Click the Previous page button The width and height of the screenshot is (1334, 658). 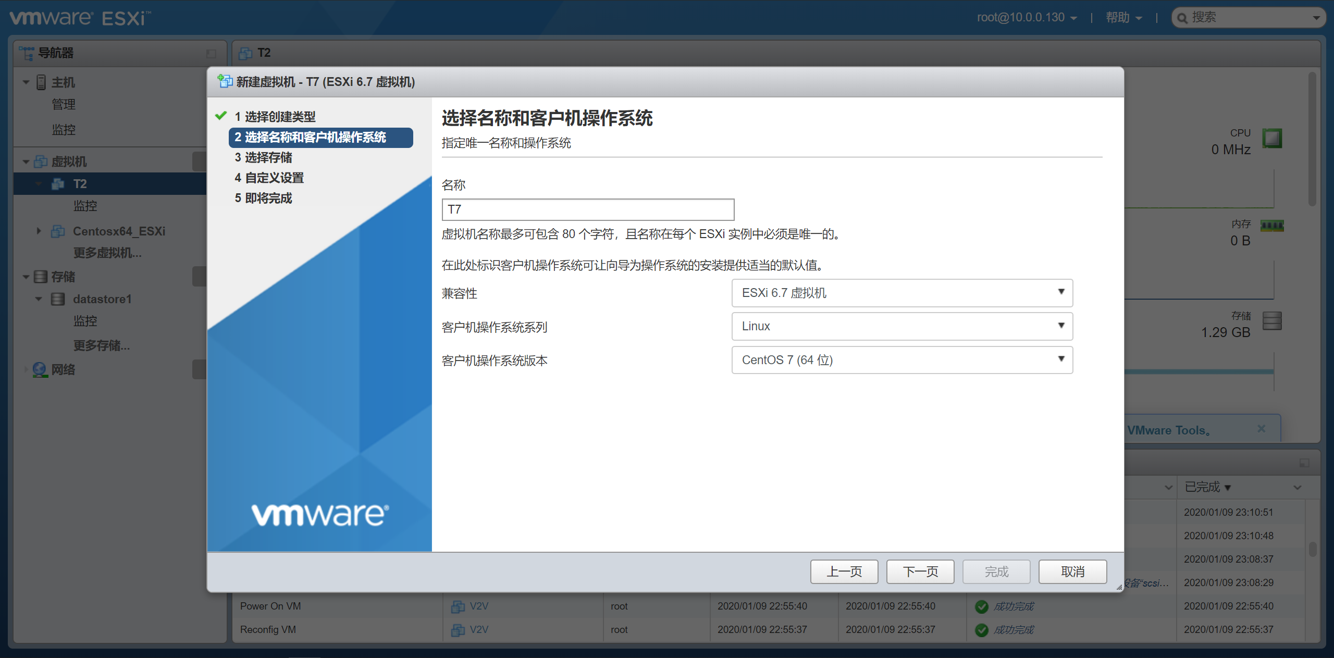pos(844,572)
